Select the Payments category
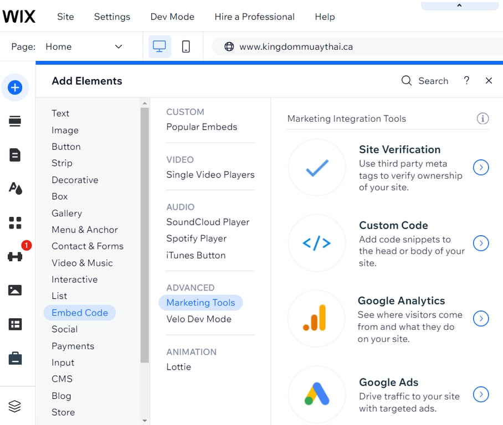Viewport: 503px width, 425px height. (73, 346)
